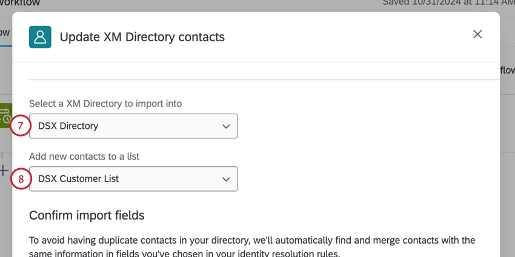Click the red step 8 circle marker
This screenshot has width=515, height=257.
20,179
